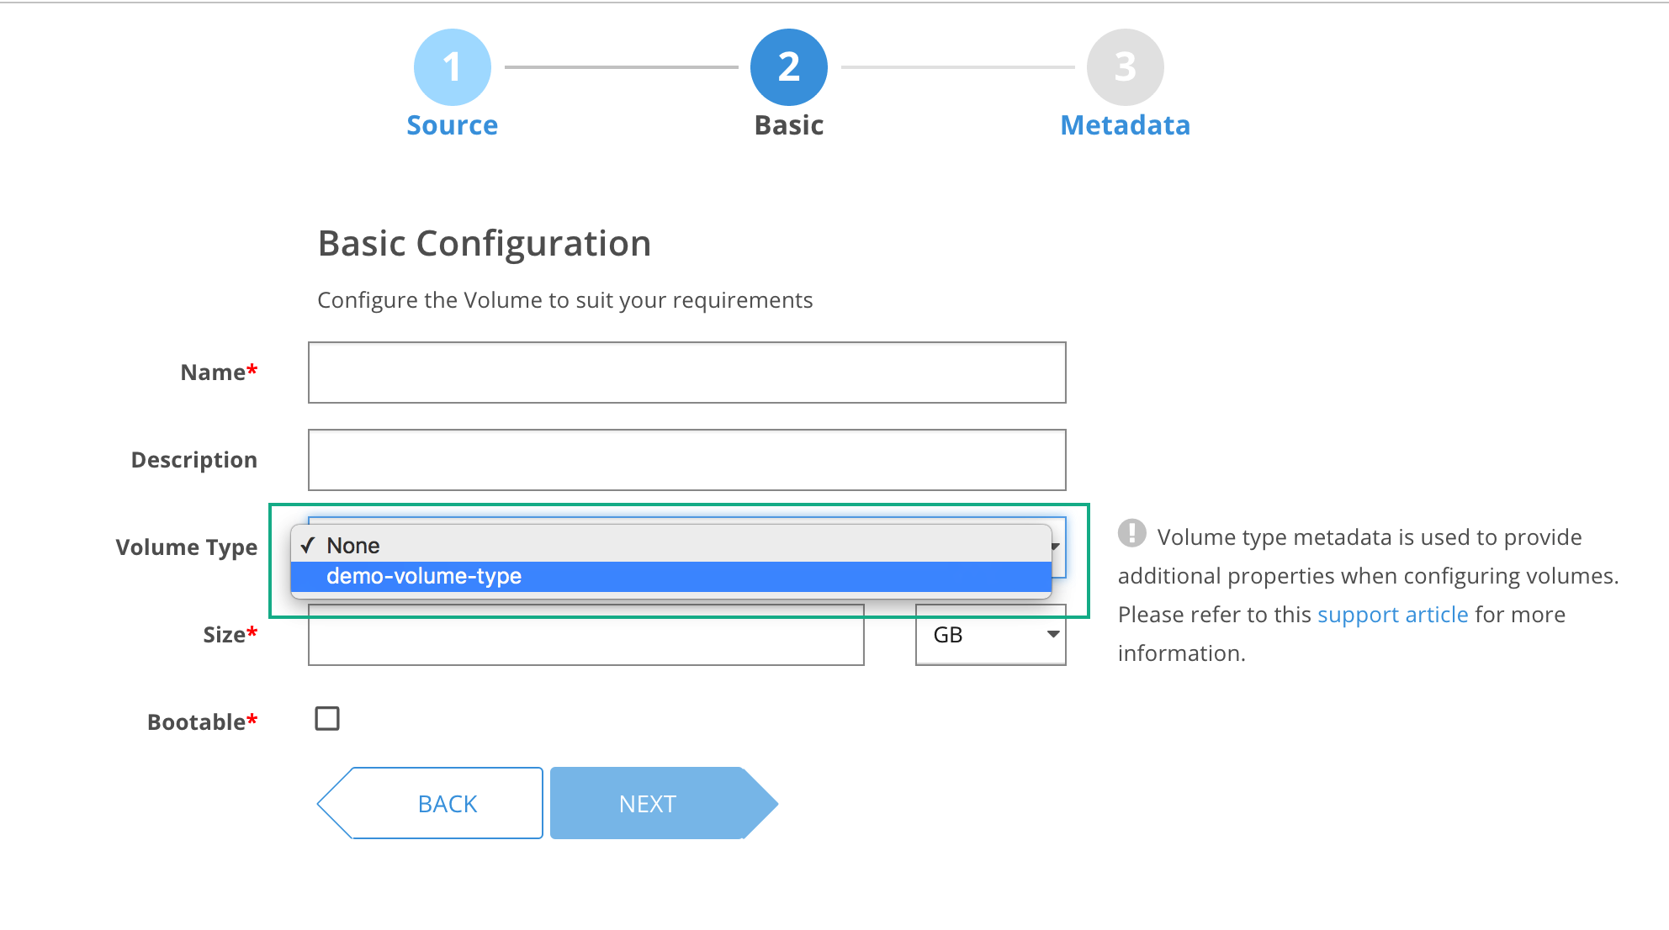Focus the Name input field
This screenshot has width=1669, height=930.
[686, 373]
